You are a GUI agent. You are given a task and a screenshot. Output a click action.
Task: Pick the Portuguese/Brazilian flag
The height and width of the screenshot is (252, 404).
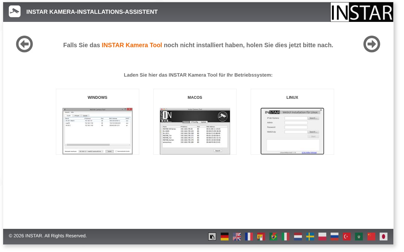point(273,237)
